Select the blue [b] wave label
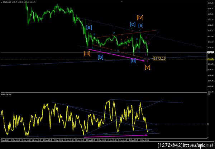This screenshot has width=215, height=149. tap(100, 57)
